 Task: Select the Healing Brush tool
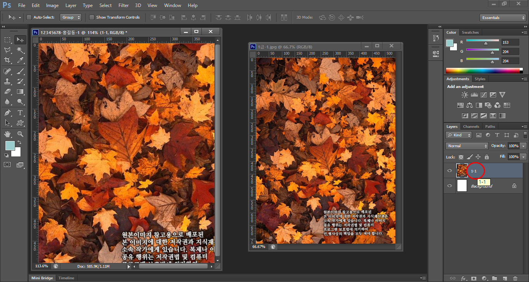(7, 71)
